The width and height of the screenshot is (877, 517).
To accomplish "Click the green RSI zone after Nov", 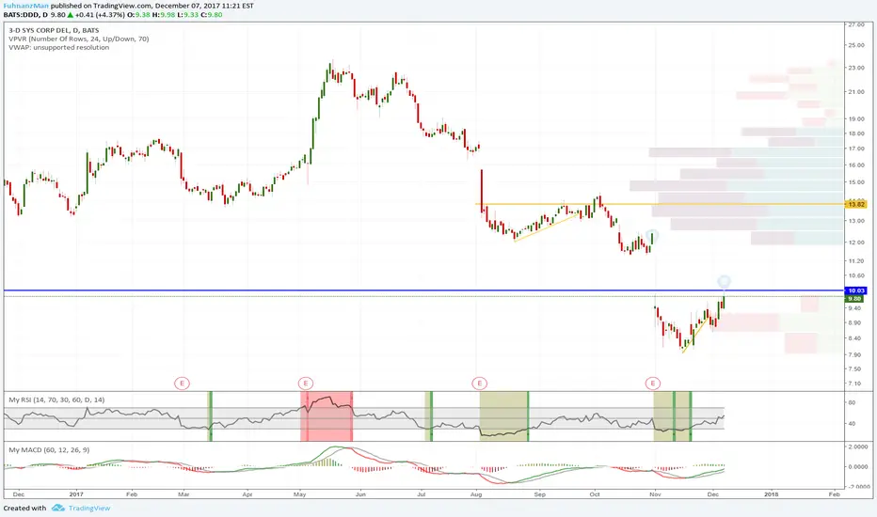I will 673,416.
